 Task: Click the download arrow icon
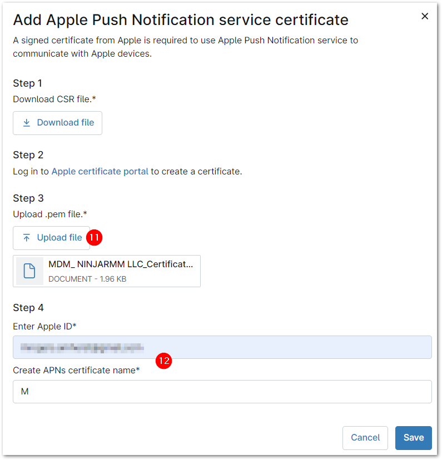26,123
